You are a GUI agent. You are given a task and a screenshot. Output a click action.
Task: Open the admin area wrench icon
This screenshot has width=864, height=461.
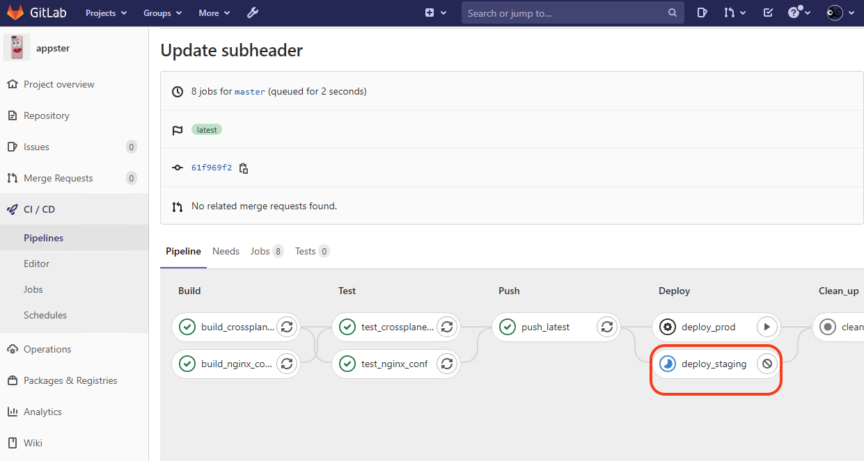pos(252,13)
